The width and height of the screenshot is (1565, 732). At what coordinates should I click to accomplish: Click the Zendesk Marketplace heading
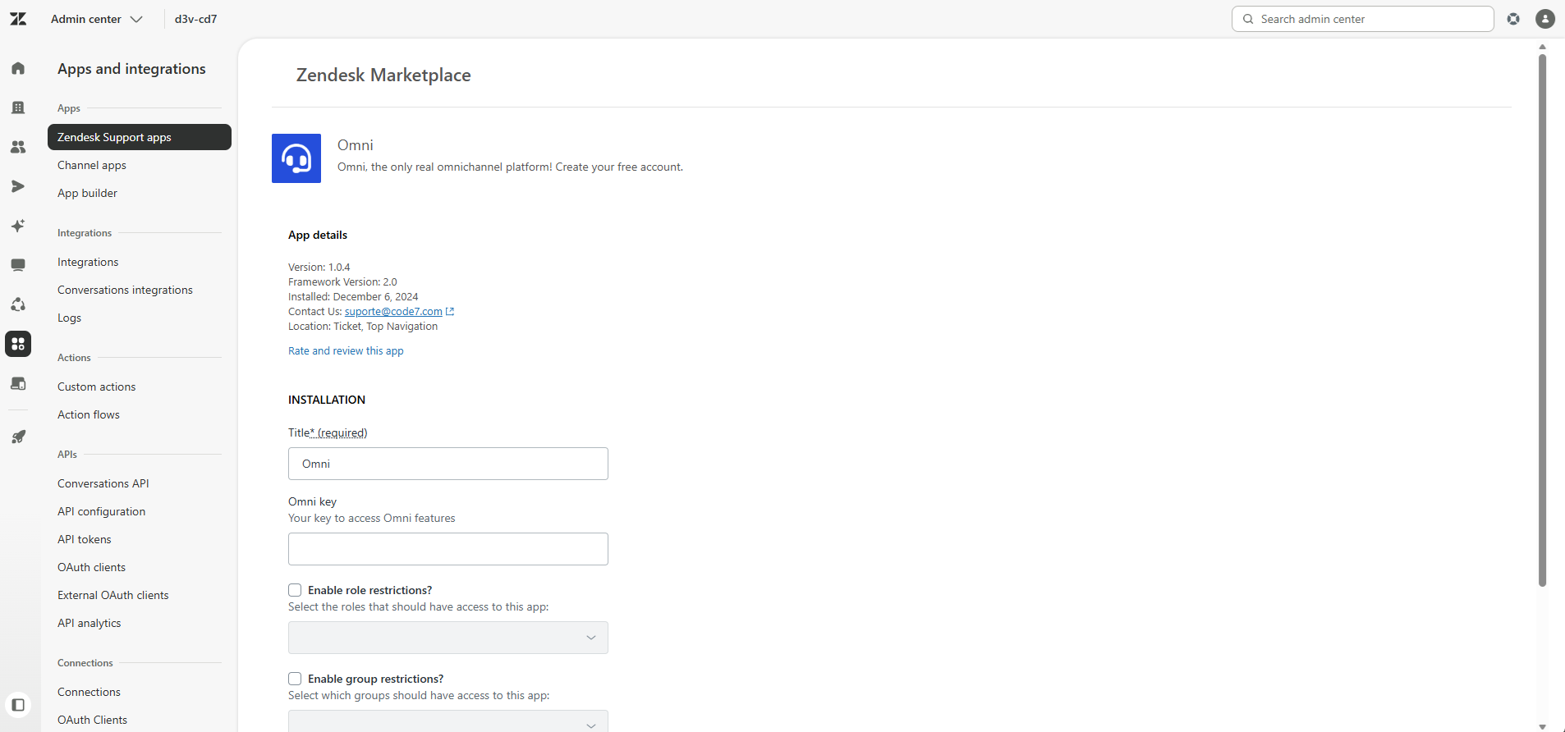coord(383,75)
